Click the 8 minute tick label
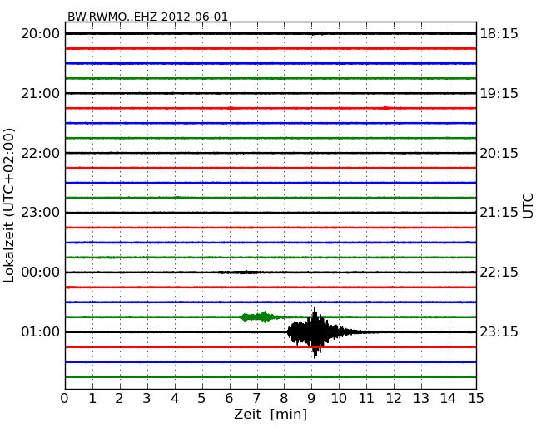 [x=284, y=399]
